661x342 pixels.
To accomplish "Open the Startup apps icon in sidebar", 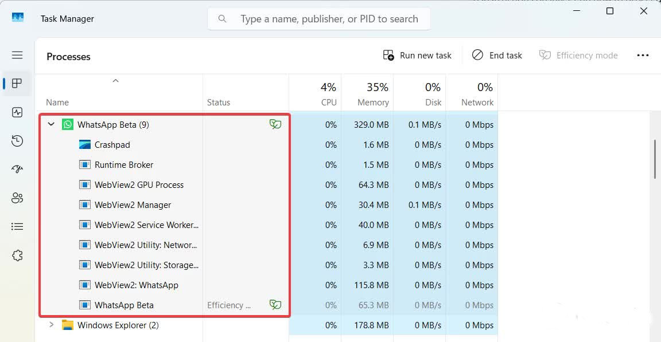I will click(x=17, y=169).
